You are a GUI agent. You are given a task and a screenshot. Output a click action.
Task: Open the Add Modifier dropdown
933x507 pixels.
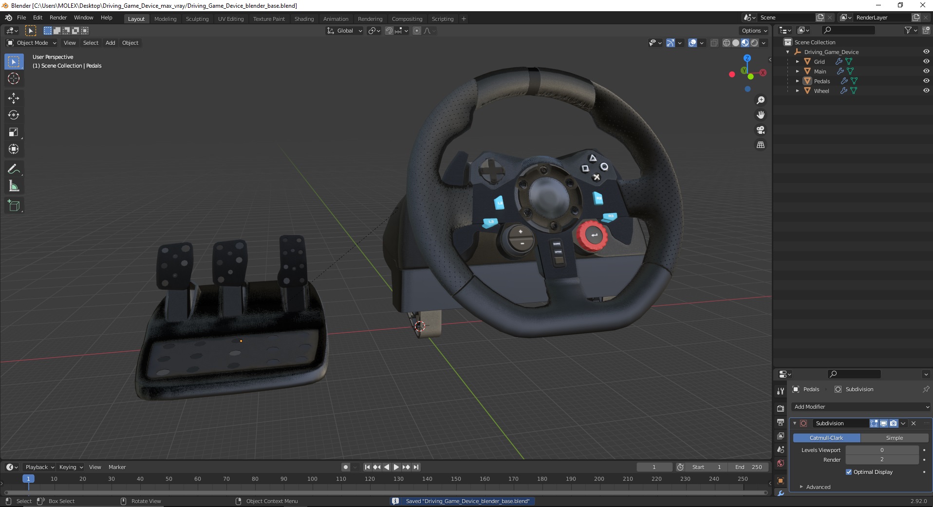(861, 407)
